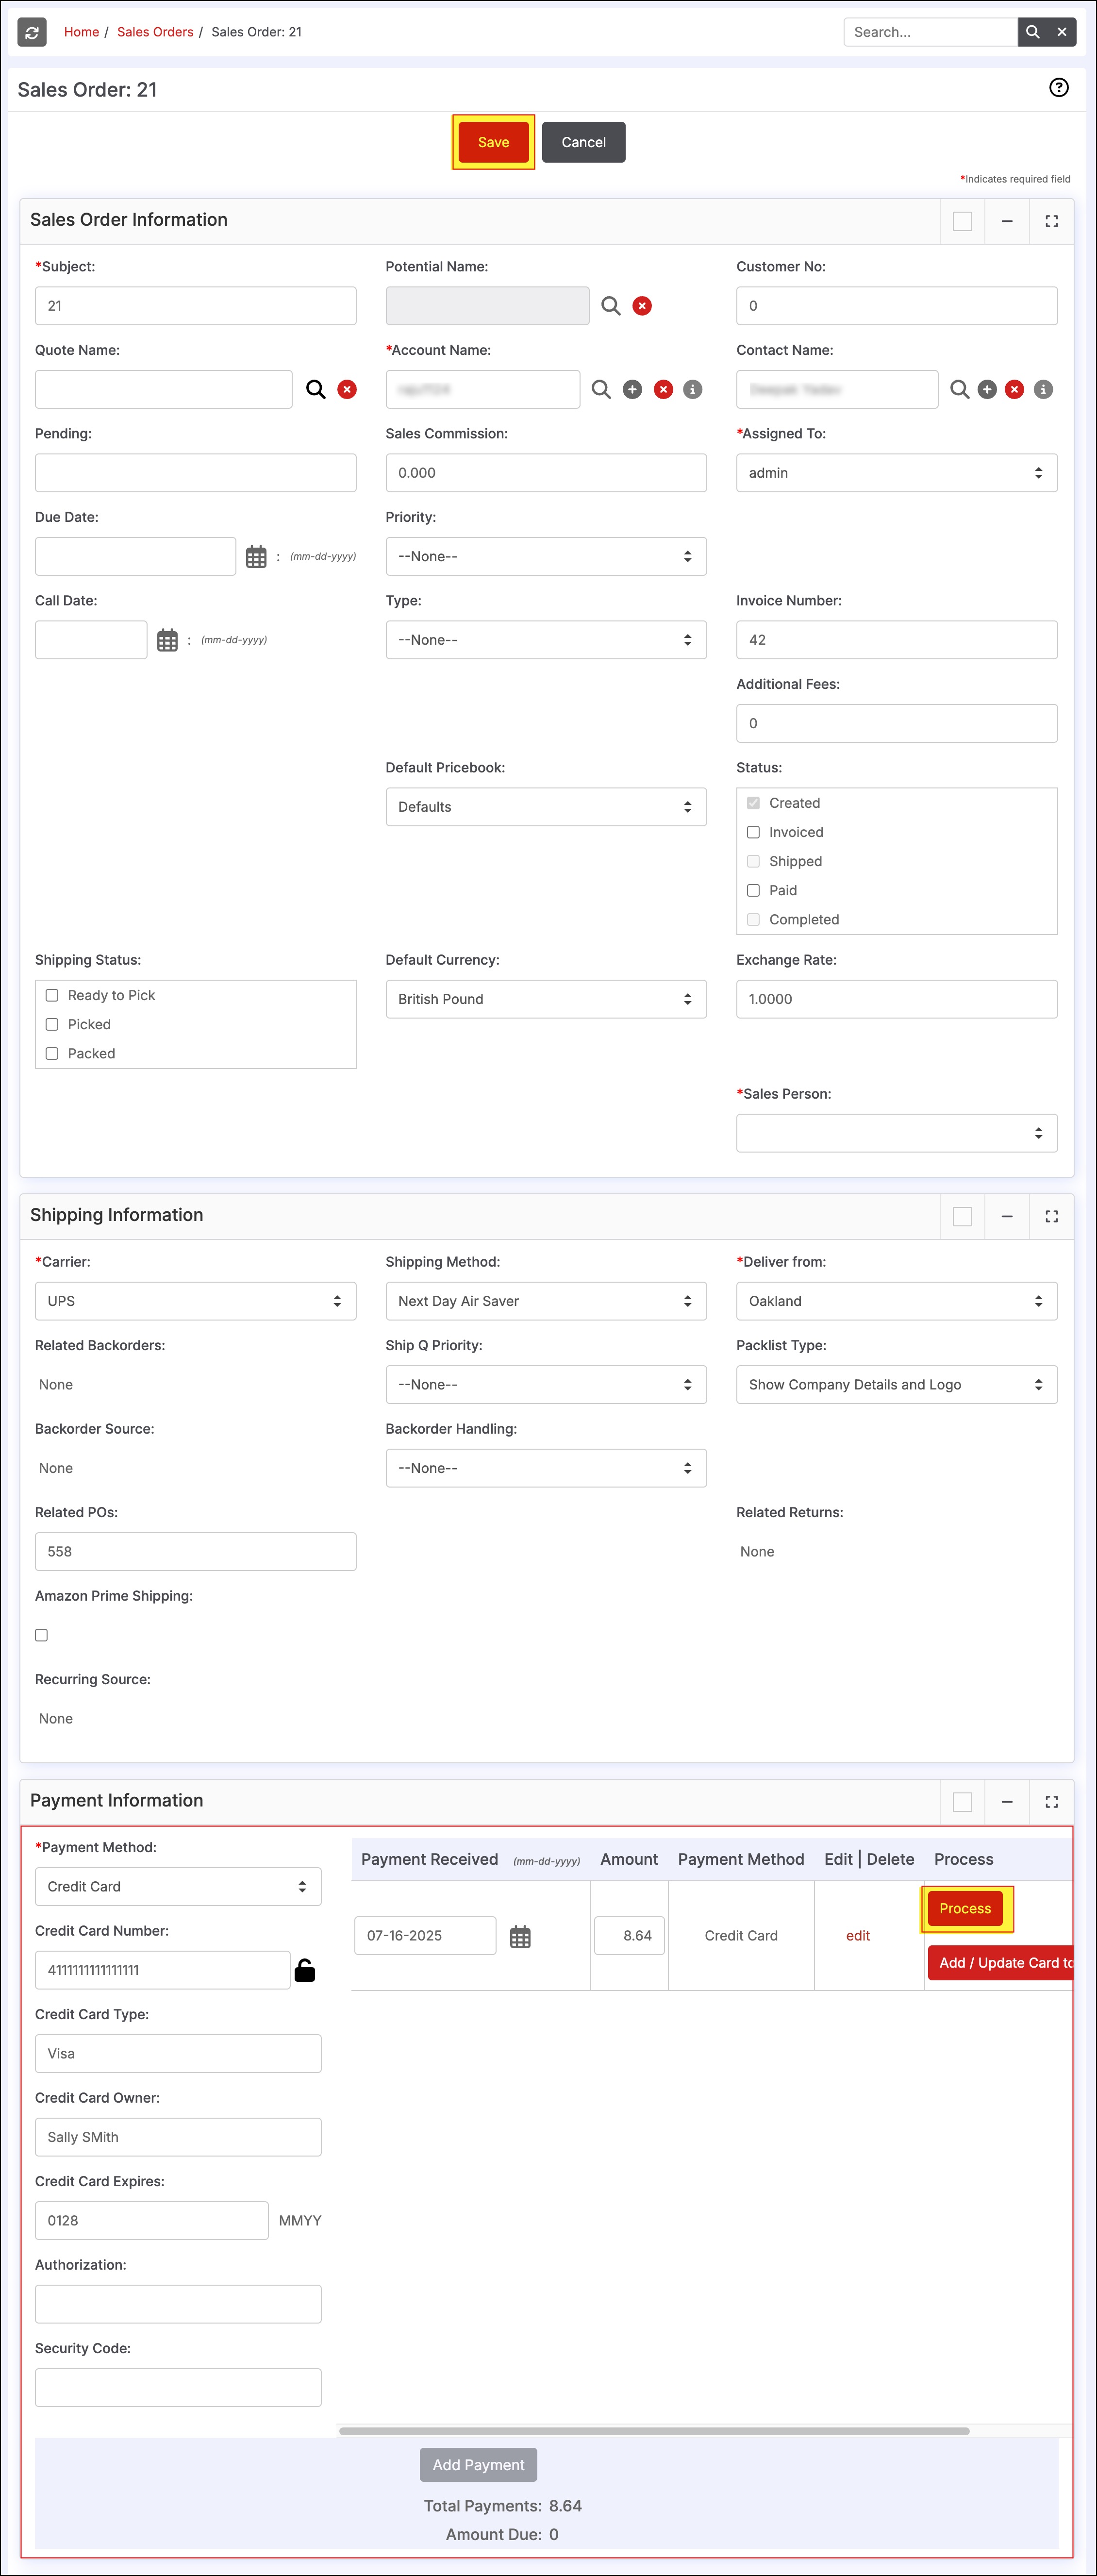Click into the Subject field
This screenshot has height=2576, width=1097.
pyautogui.click(x=195, y=306)
